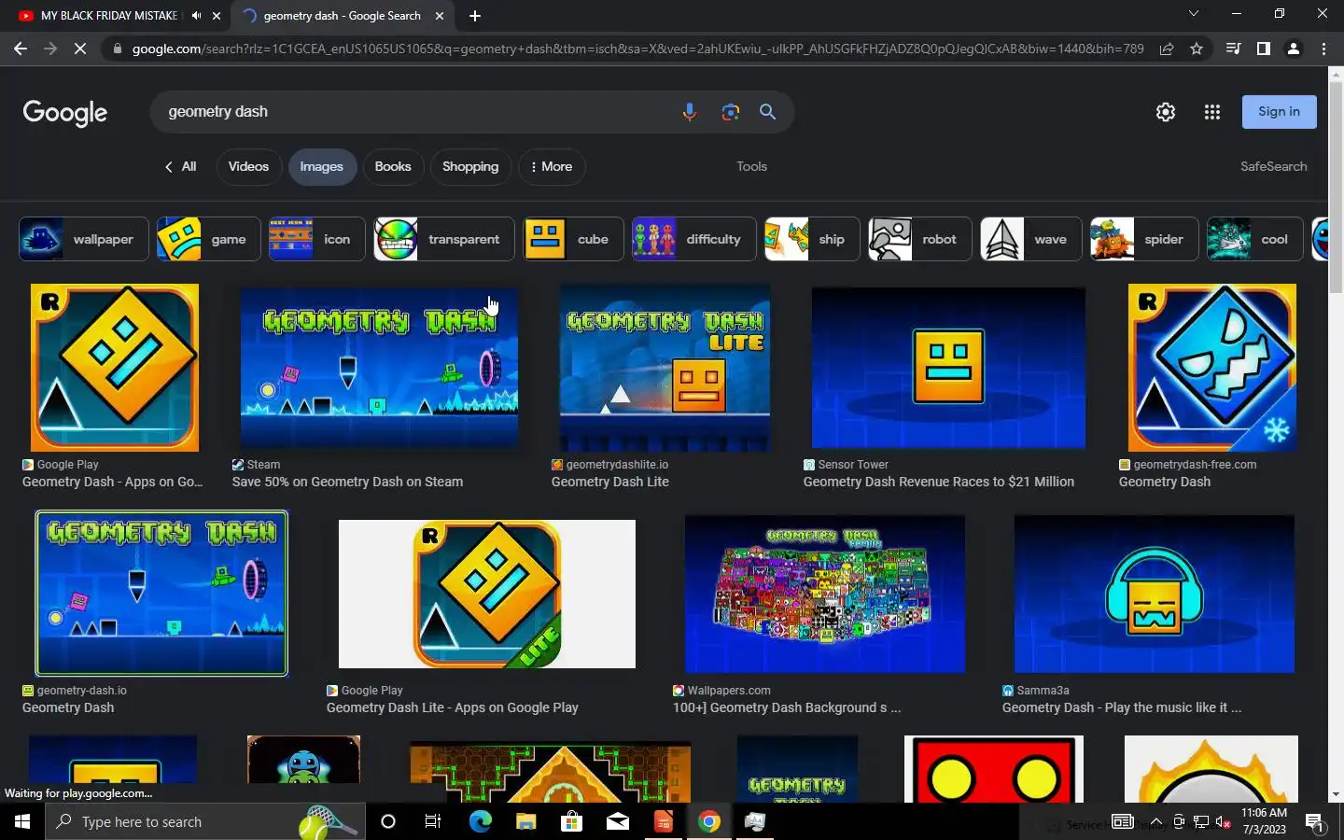Filter images by wallpaper chip
Screen dimensions: 1344x840
tap(83, 239)
